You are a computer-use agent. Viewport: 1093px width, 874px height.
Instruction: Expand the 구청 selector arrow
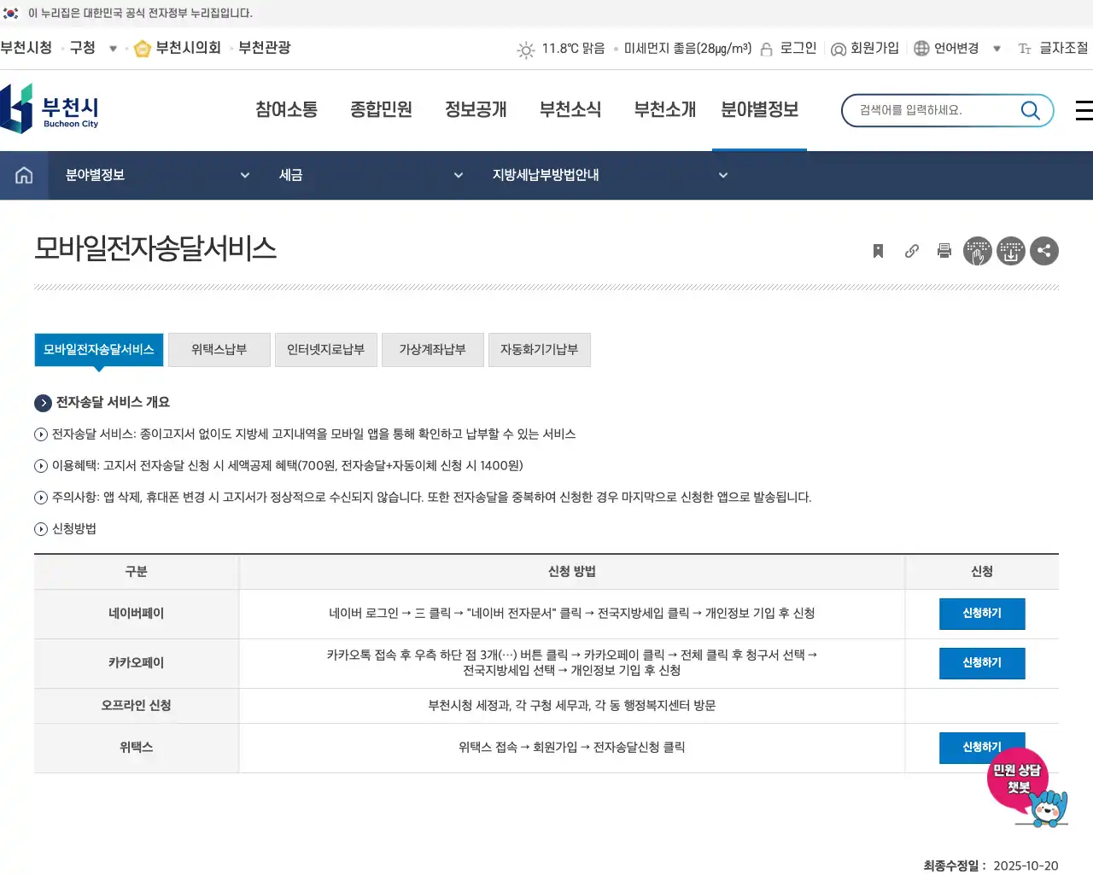point(113,49)
